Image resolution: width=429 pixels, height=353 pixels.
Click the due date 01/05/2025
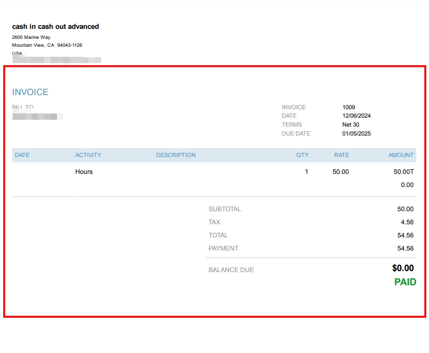[356, 133]
